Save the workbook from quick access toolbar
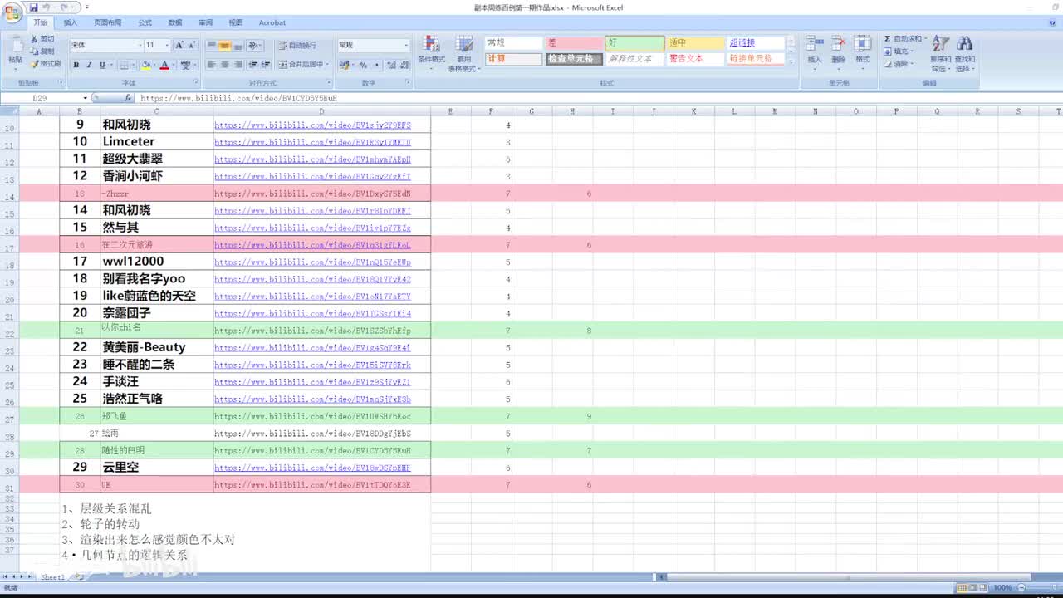Screen dimensions: 1063x598 point(34,7)
